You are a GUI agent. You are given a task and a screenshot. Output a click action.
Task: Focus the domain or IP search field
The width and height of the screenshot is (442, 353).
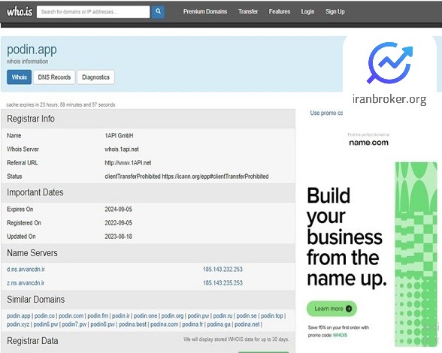pyautogui.click(x=93, y=12)
